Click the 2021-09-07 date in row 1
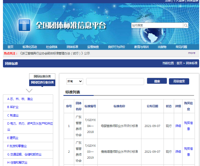Image resolution: width=200 pixels, height=166 pixels. tap(152, 126)
